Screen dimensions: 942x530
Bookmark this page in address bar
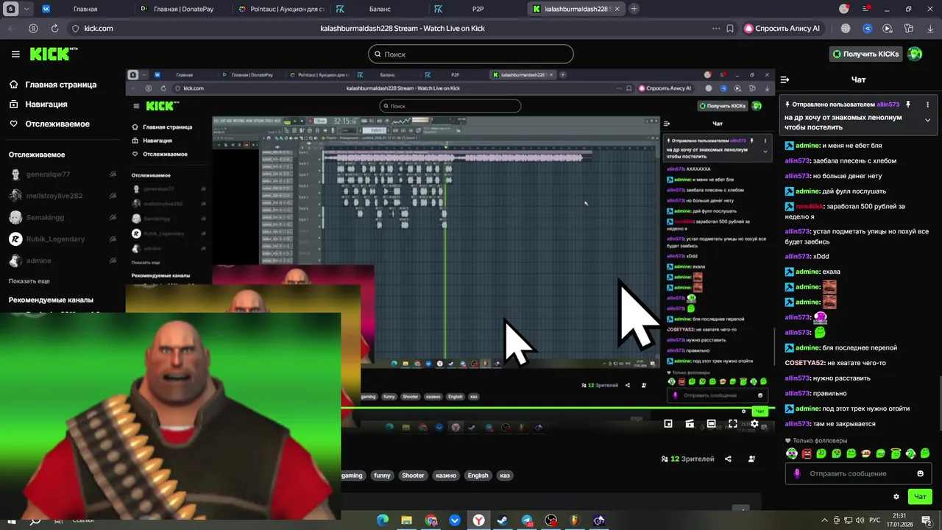[729, 28]
